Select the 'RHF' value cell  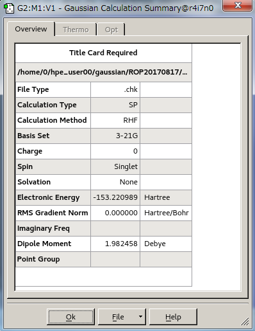pos(115,120)
